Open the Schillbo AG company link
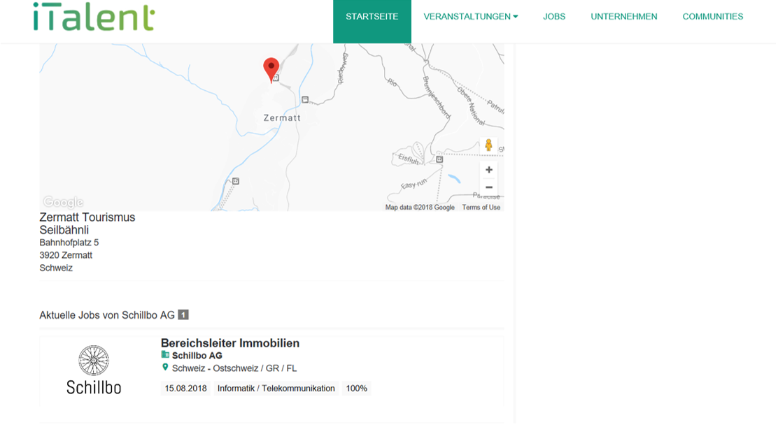Image resolution: width=778 pixels, height=427 pixels. 197,356
